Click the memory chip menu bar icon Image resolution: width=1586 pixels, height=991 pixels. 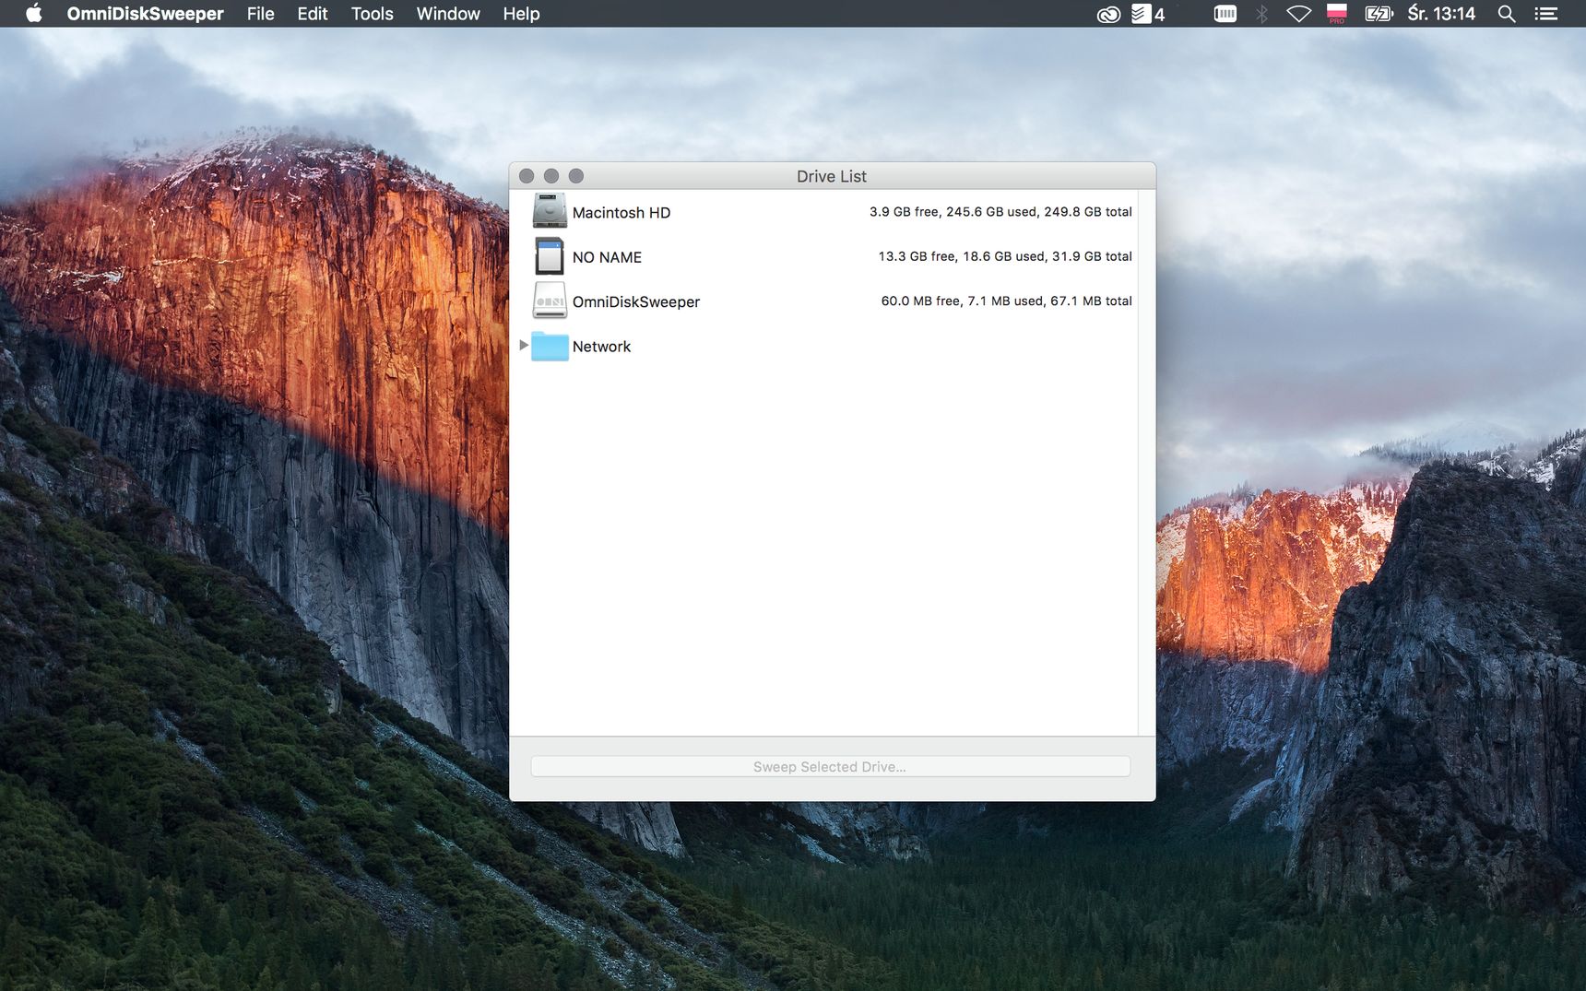click(x=1225, y=13)
